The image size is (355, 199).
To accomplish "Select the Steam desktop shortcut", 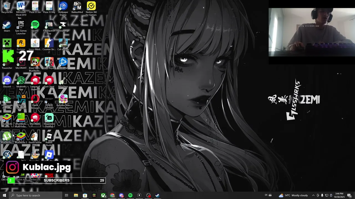I will click(7, 26).
